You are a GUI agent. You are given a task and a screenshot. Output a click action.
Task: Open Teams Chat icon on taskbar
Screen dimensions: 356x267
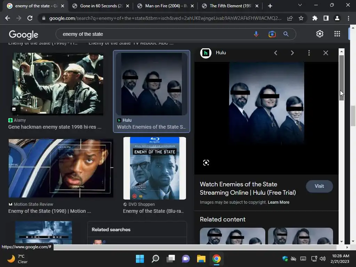(x=186, y=259)
